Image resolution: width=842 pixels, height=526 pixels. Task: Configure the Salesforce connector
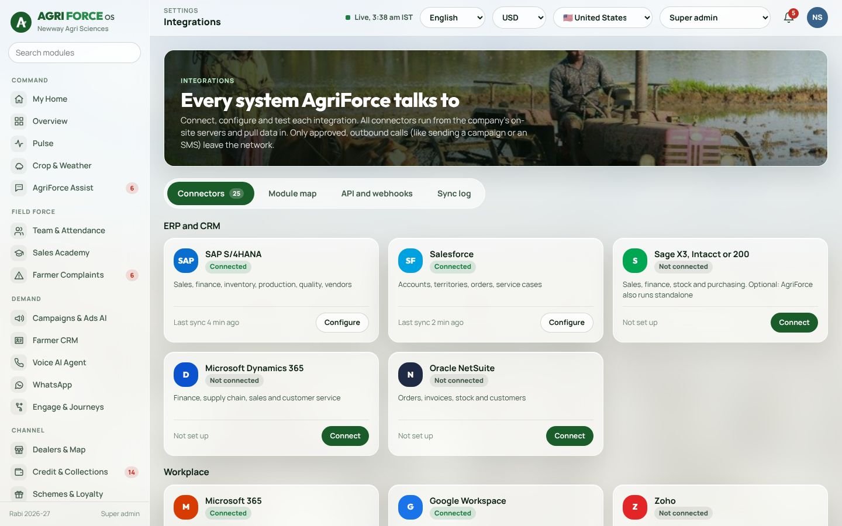[x=567, y=323]
